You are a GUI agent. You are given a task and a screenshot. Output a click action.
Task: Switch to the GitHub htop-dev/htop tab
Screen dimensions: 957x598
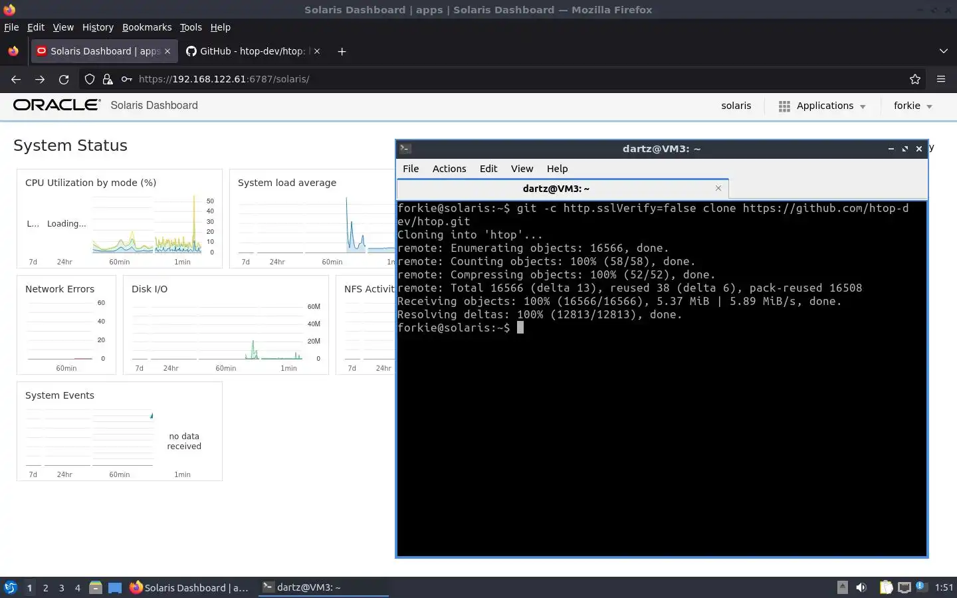(x=253, y=51)
